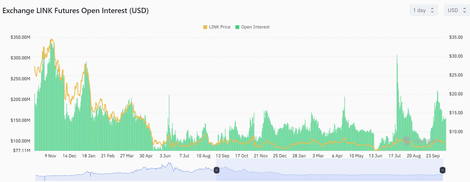The image size is (470, 182).
Task: Click the $350.00M left axis label
Action: pyautogui.click(x=20, y=37)
